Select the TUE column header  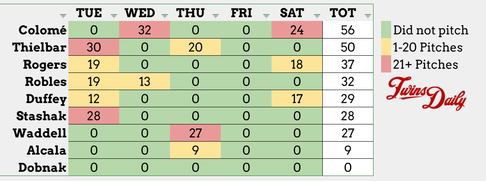coord(89,13)
